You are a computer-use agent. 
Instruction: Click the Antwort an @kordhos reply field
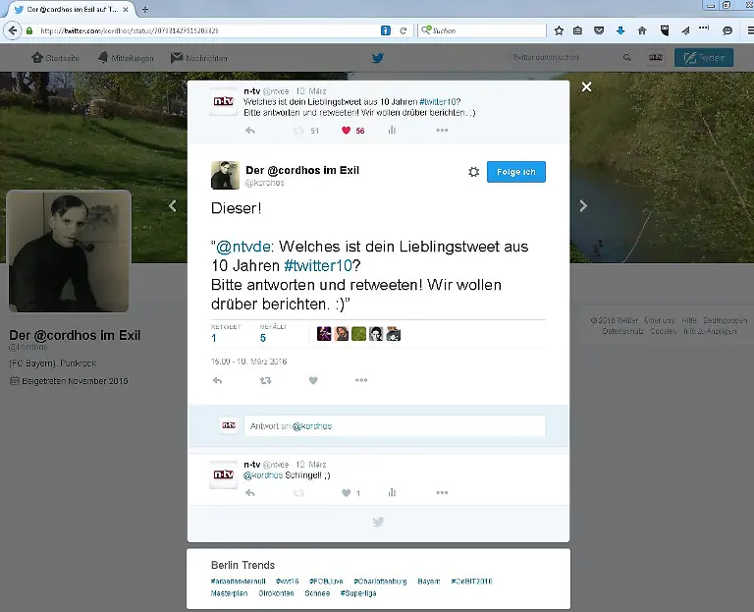tap(395, 425)
